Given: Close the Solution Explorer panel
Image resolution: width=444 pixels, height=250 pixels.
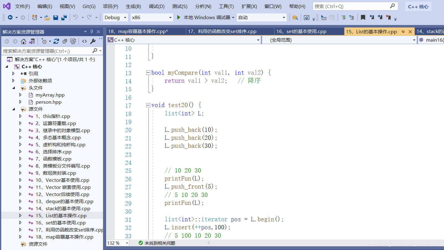Looking at the screenshot, I should [x=99, y=32].
